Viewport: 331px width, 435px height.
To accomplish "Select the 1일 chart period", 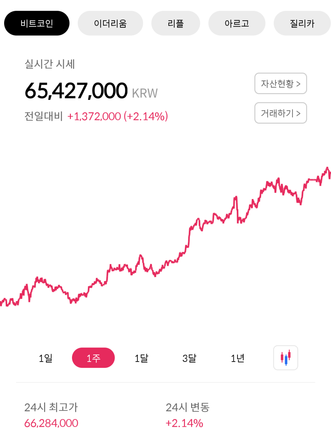I will pos(45,357).
